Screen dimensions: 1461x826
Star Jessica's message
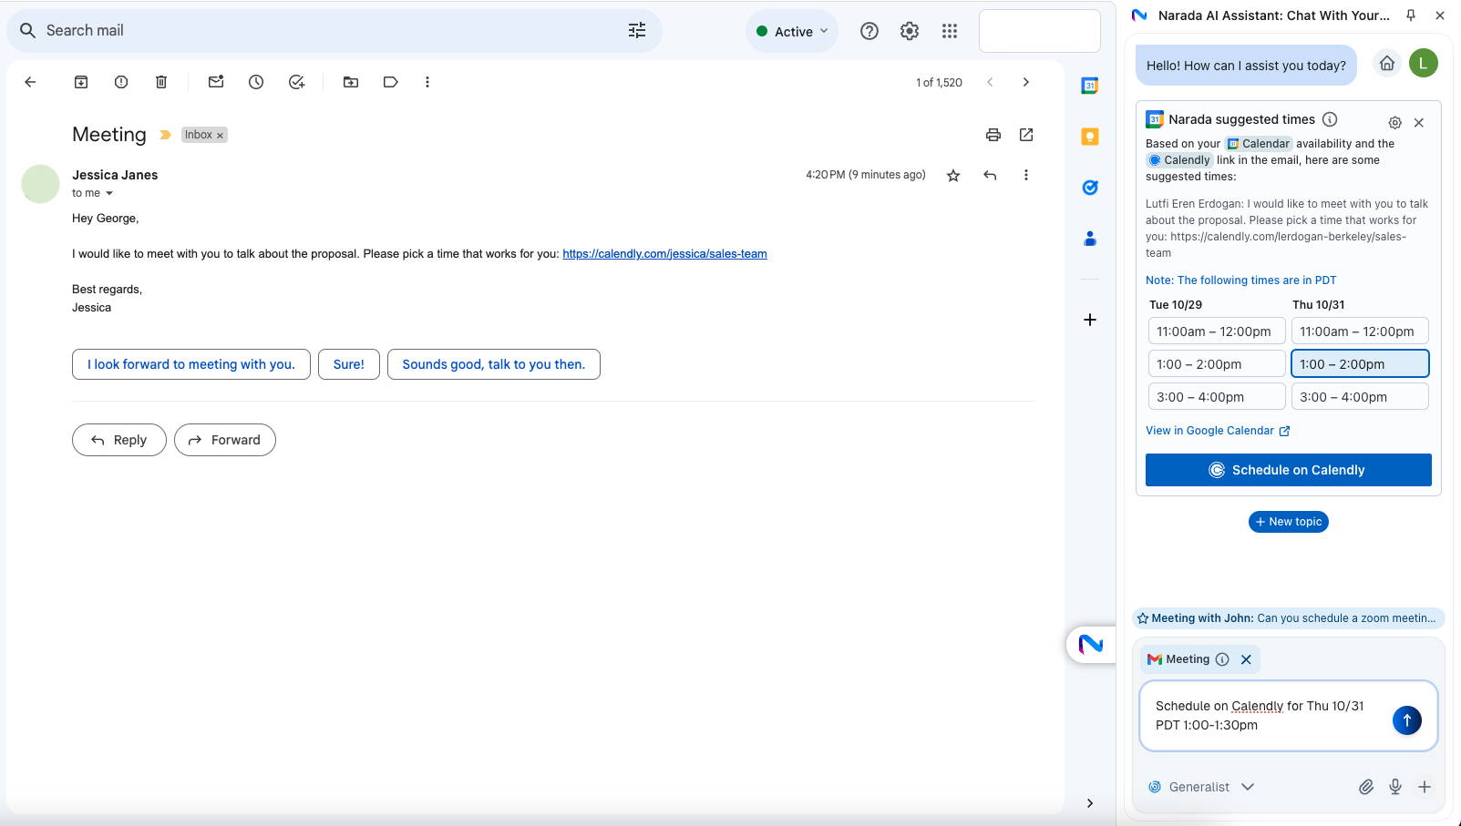953,176
